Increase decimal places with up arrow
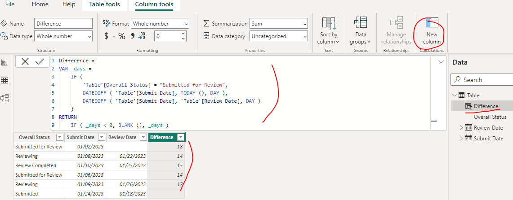513x200 pixels. click(x=183, y=34)
